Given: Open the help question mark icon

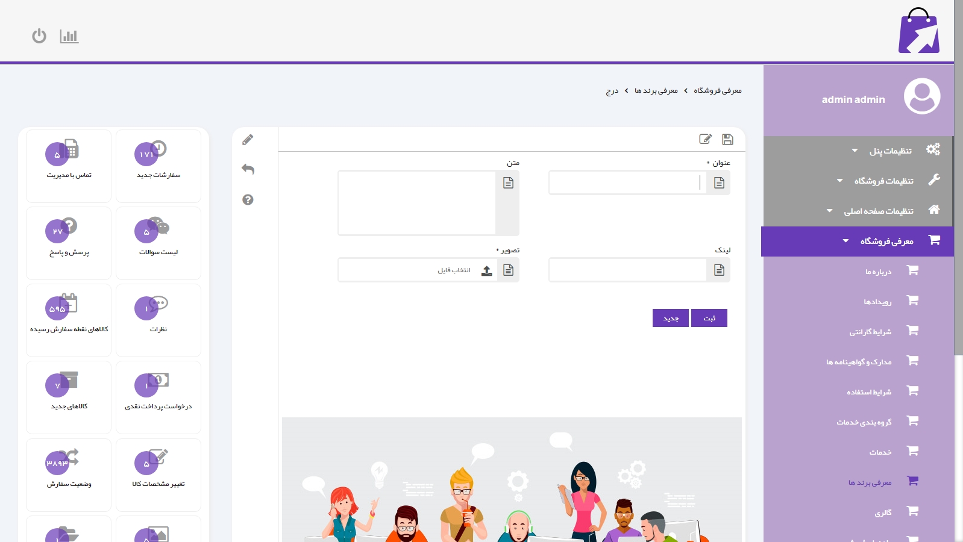Looking at the screenshot, I should coord(248,200).
